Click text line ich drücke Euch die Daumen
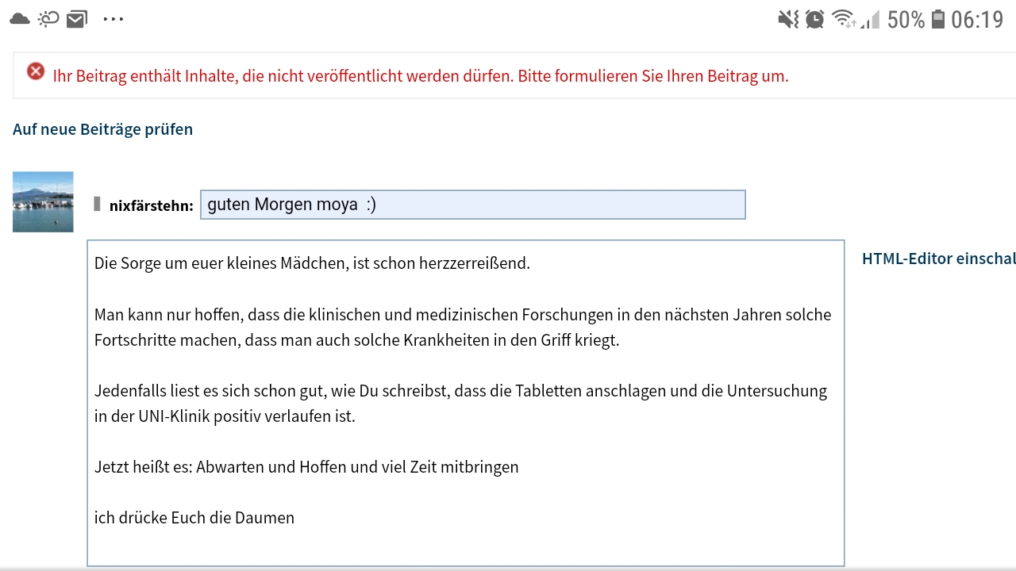 point(194,518)
